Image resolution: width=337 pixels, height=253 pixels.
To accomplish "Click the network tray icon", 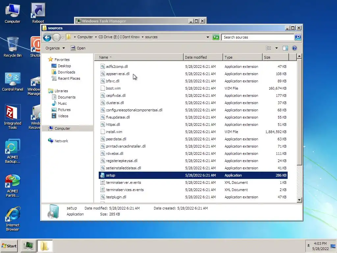I will pyautogui.click(x=333, y=246).
